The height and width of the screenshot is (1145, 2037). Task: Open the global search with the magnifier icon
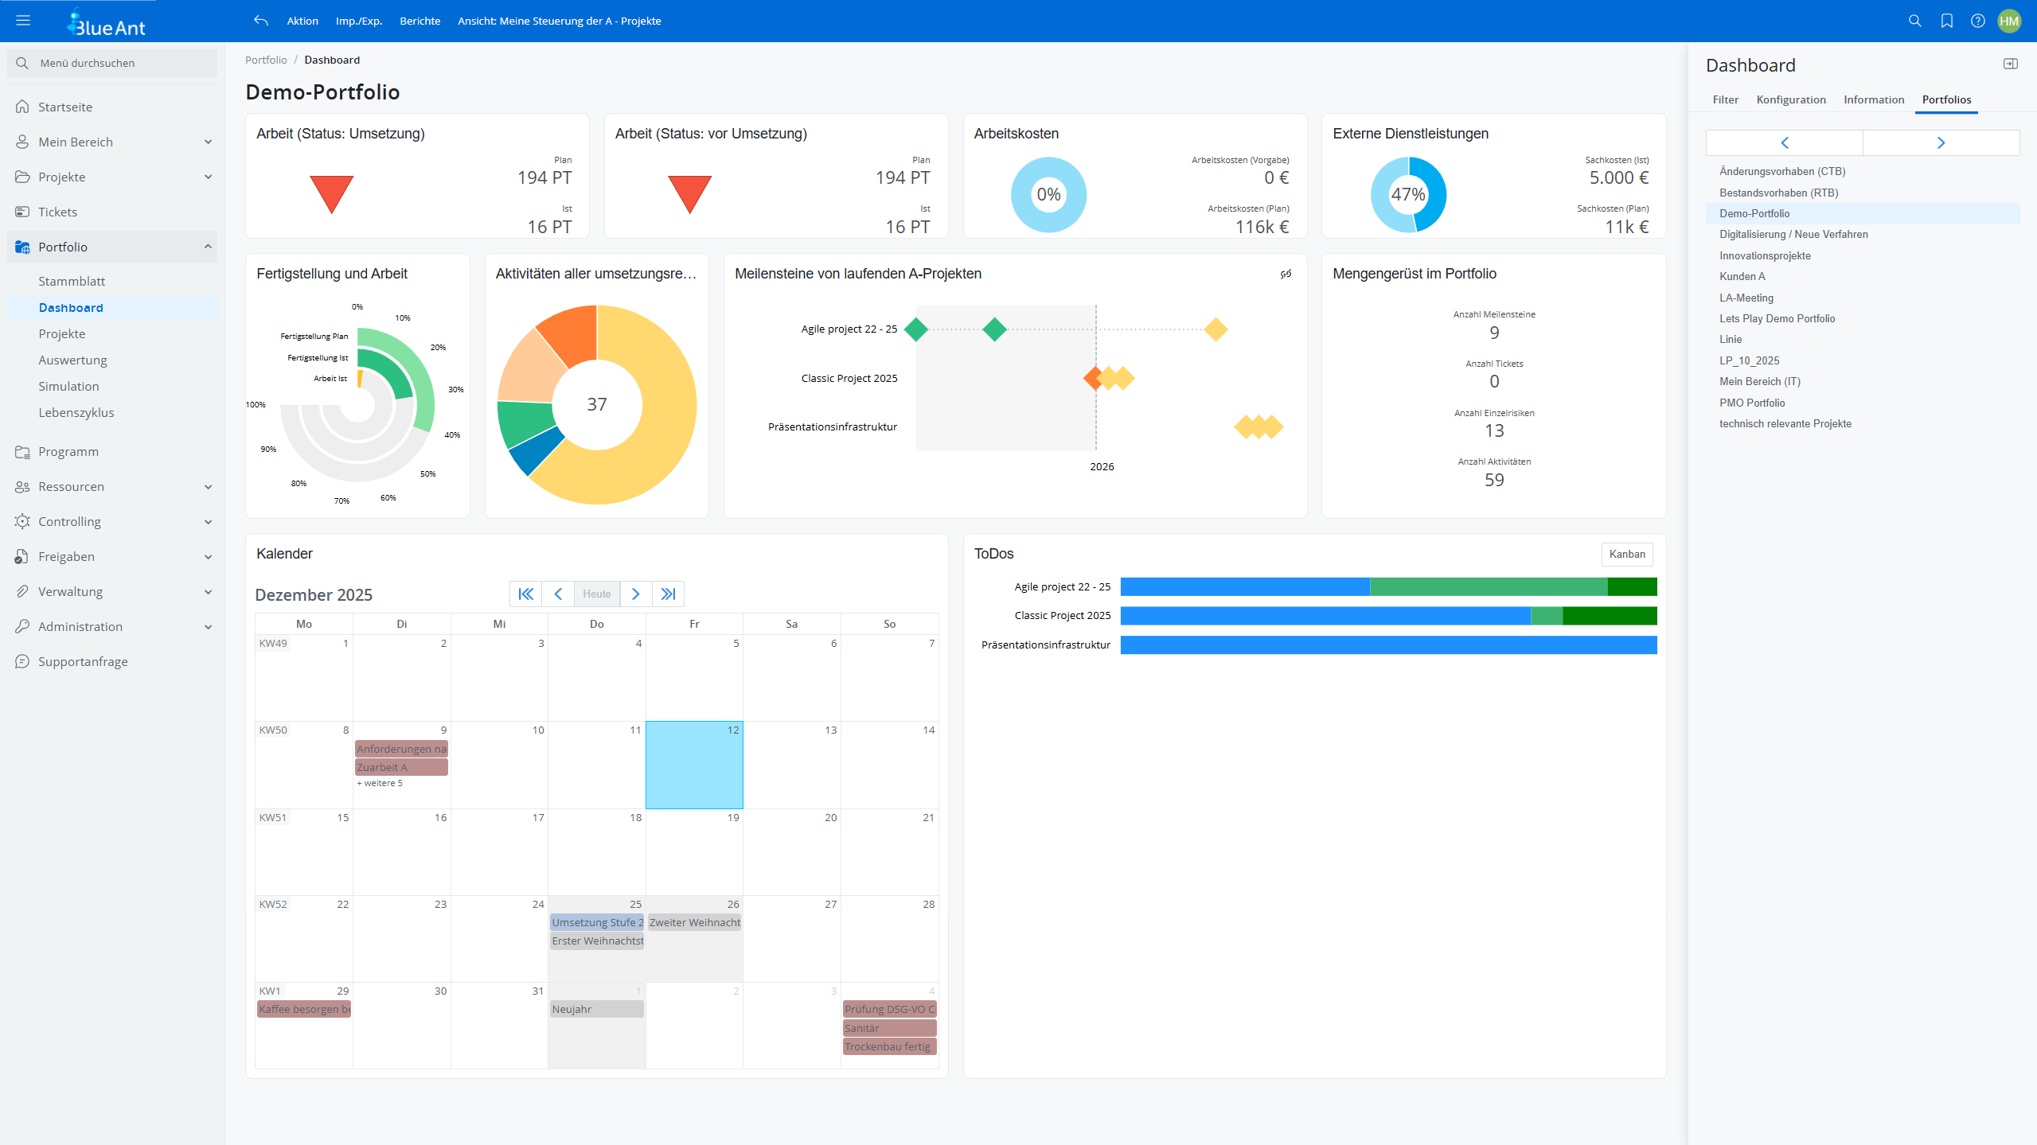(x=1914, y=21)
